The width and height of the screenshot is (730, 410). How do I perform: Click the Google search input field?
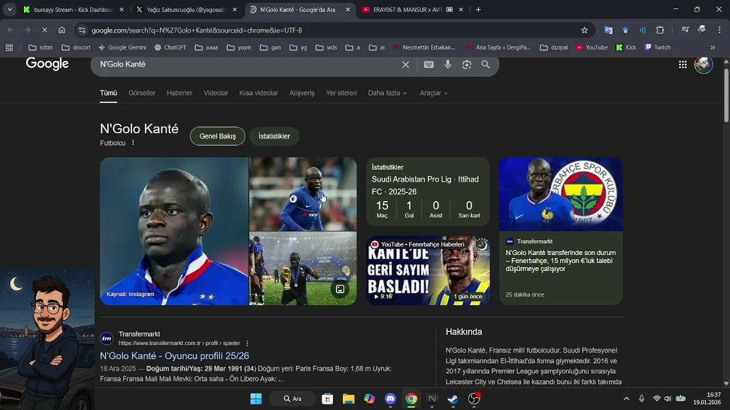coord(248,65)
